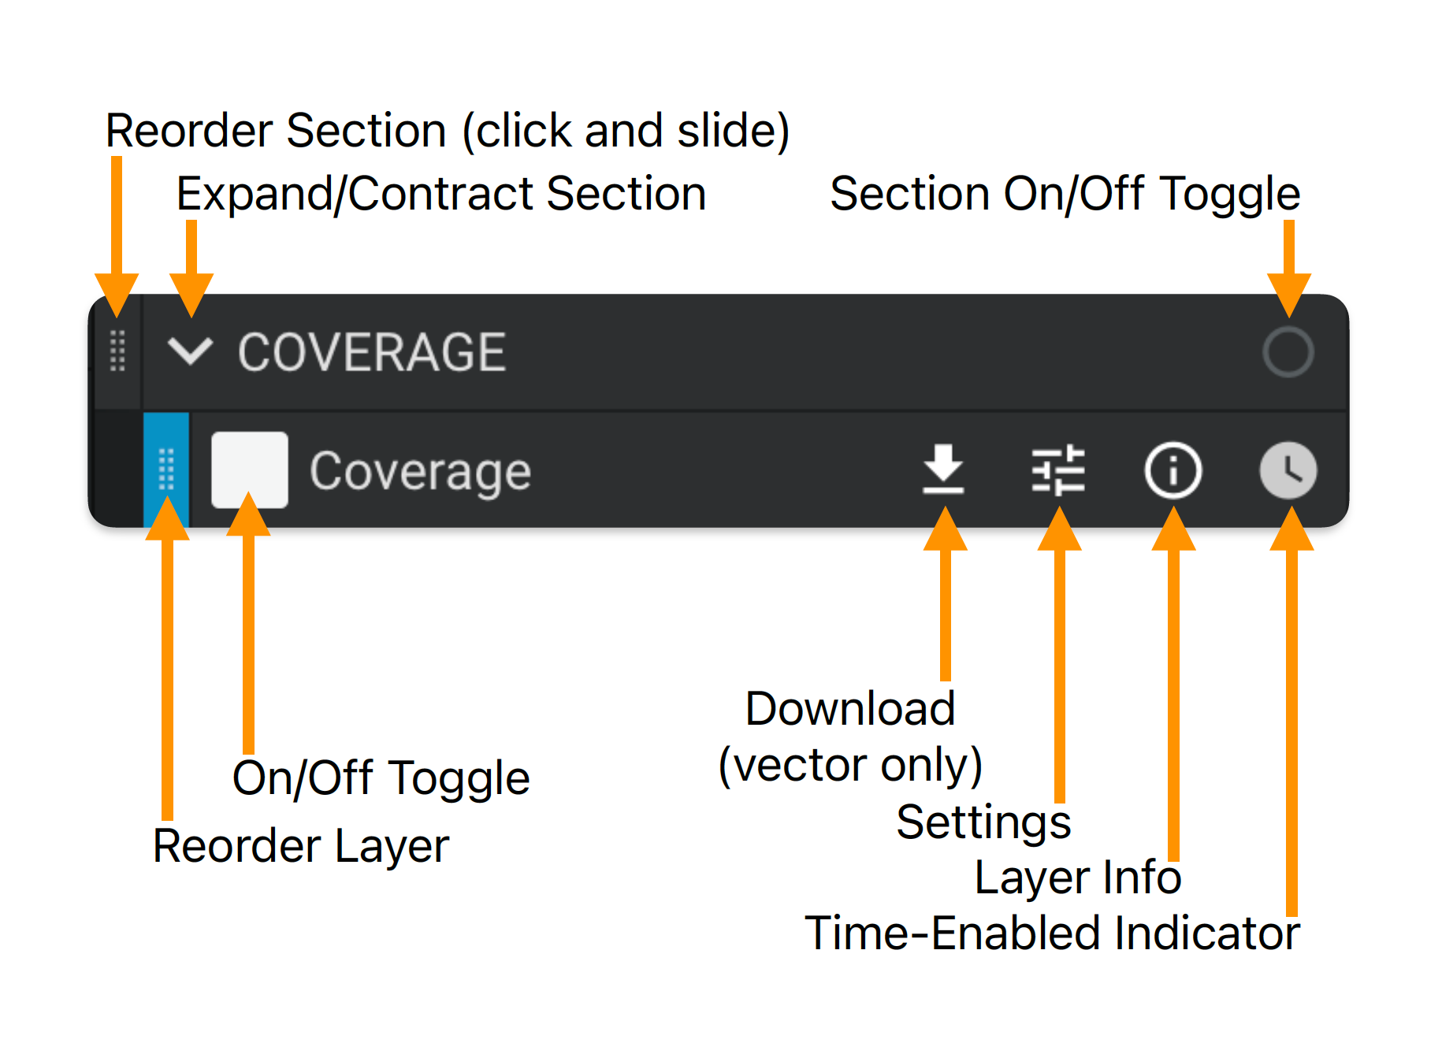Viewport: 1442px width, 1054px height.
Task: Click the "Time-Enabled Indicator" caption text
Action: tap(1052, 933)
